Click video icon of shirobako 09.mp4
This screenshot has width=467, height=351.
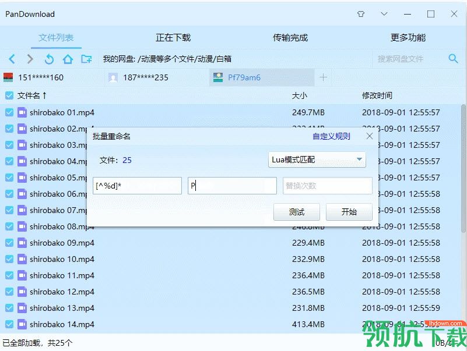[22, 243]
